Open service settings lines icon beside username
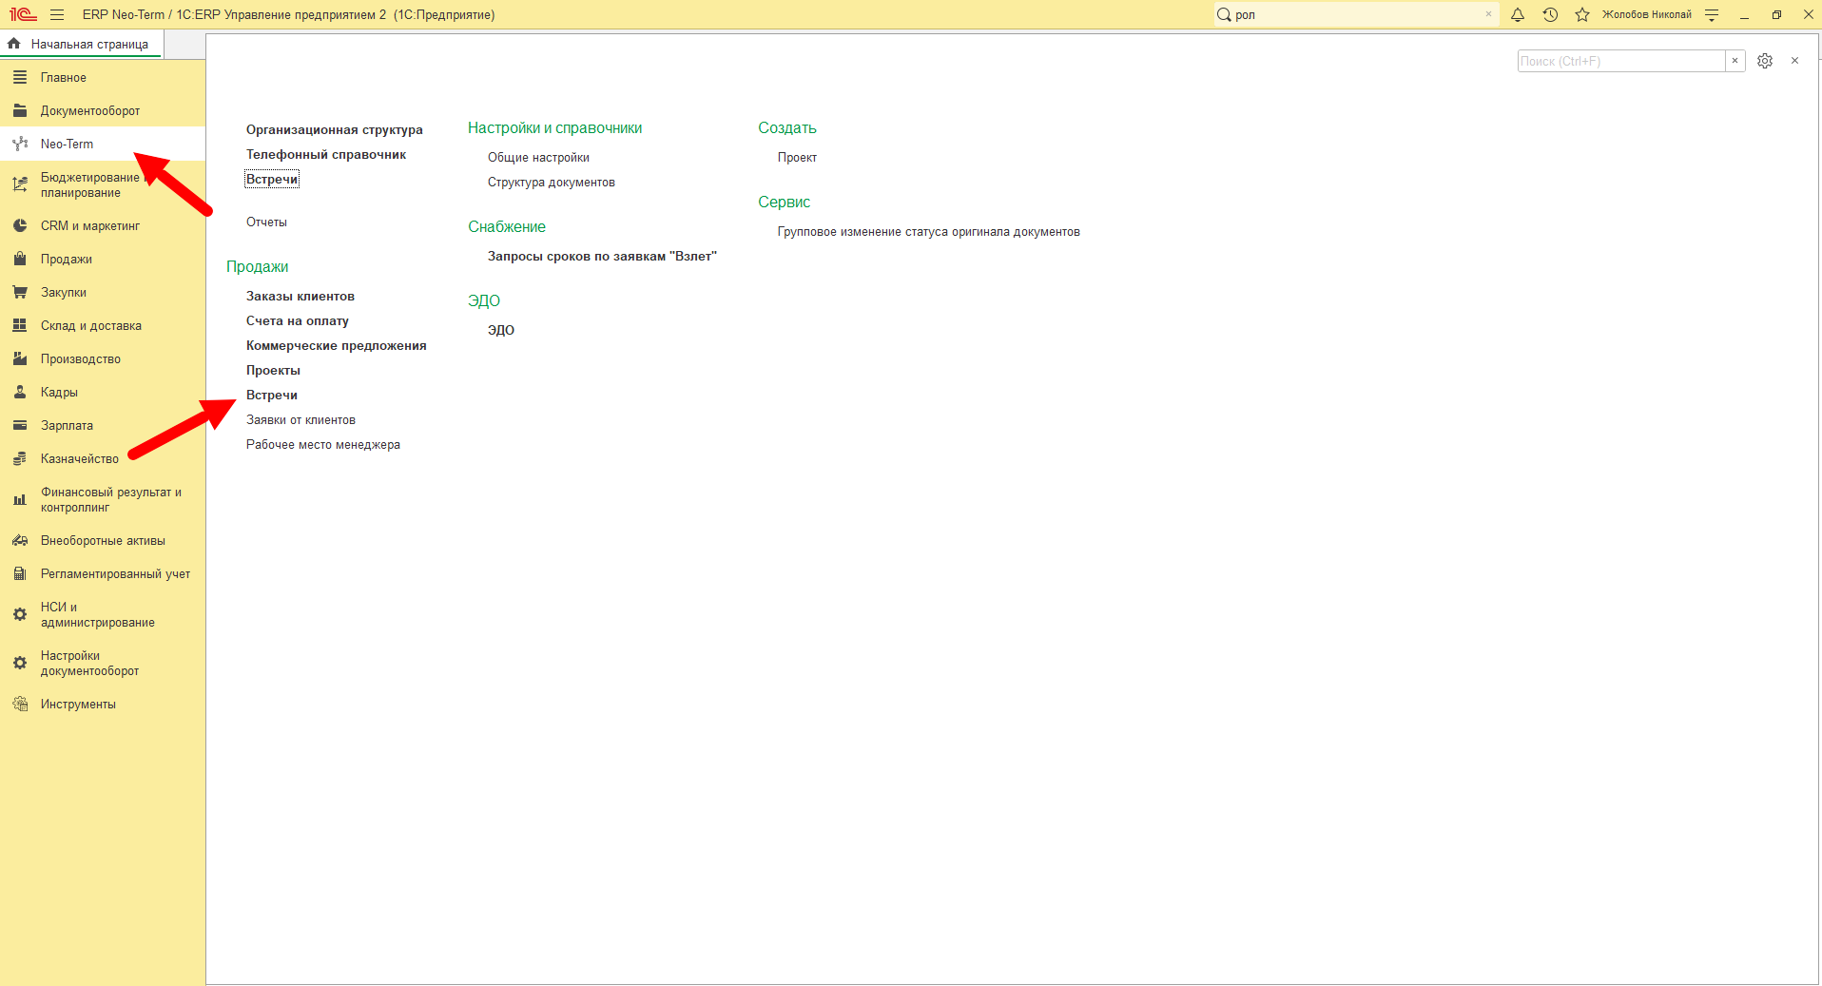 tap(1712, 14)
